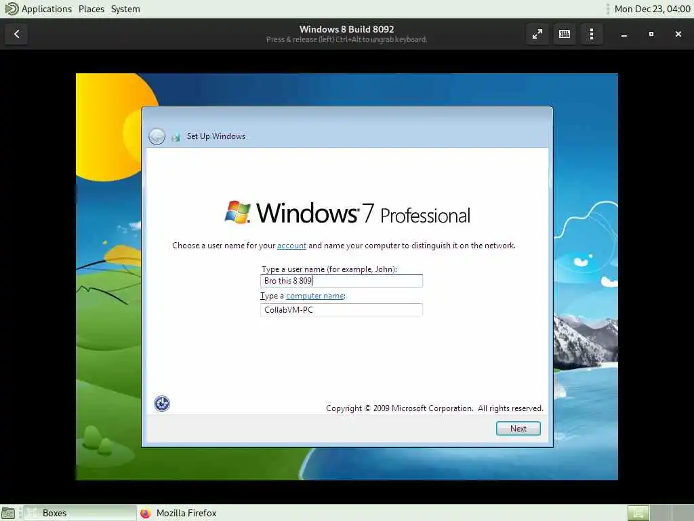This screenshot has width=694, height=521.
Task: Focus the user name input field
Action: (342, 280)
